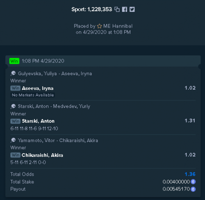This screenshot has height=200, width=205.
Task: Click table tennis icon for Yamamoto match
Action: (x=13, y=140)
